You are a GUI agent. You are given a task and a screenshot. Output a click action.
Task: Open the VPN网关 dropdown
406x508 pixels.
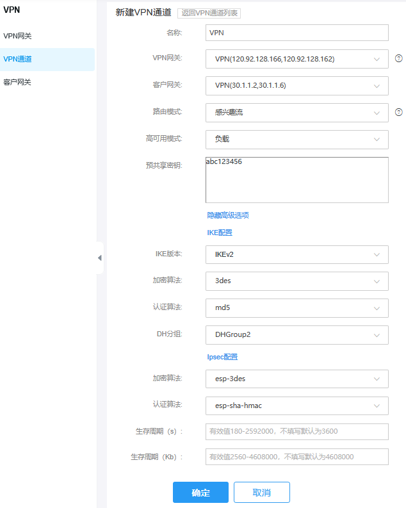tap(297, 59)
